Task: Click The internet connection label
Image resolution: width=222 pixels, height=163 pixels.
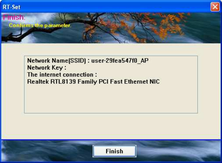Action: [x=62, y=74]
